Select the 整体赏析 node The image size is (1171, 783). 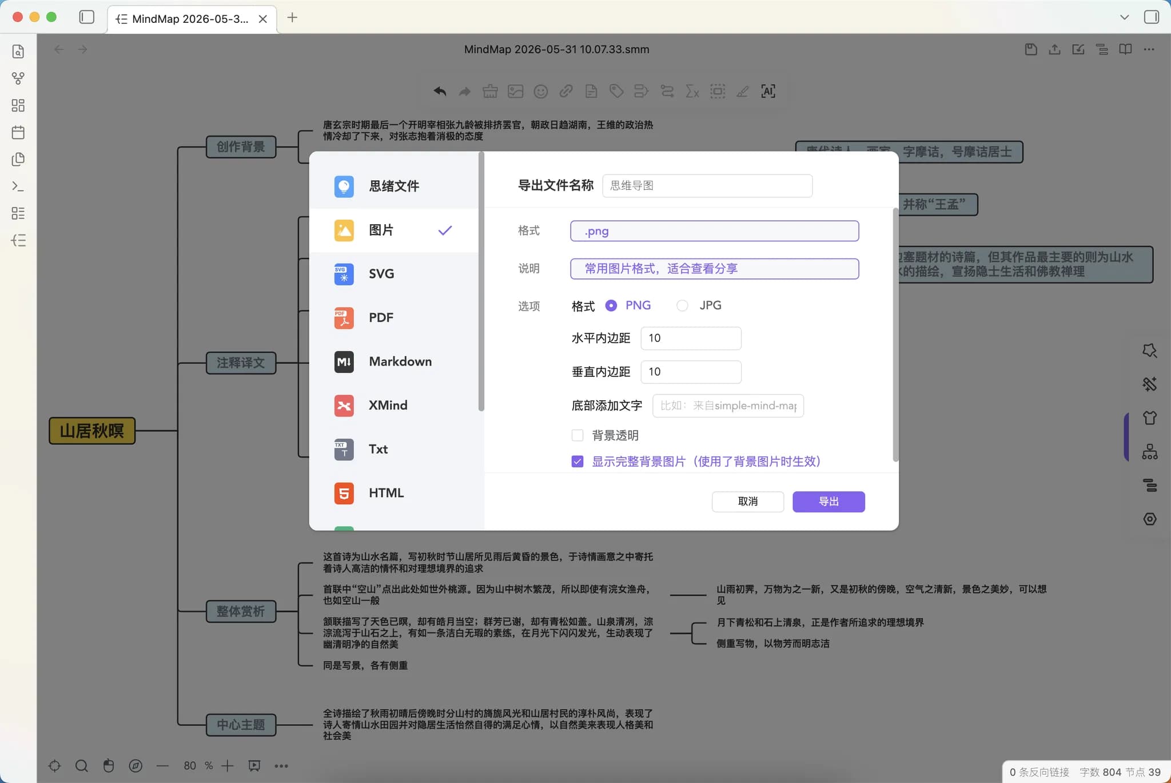[x=241, y=611]
